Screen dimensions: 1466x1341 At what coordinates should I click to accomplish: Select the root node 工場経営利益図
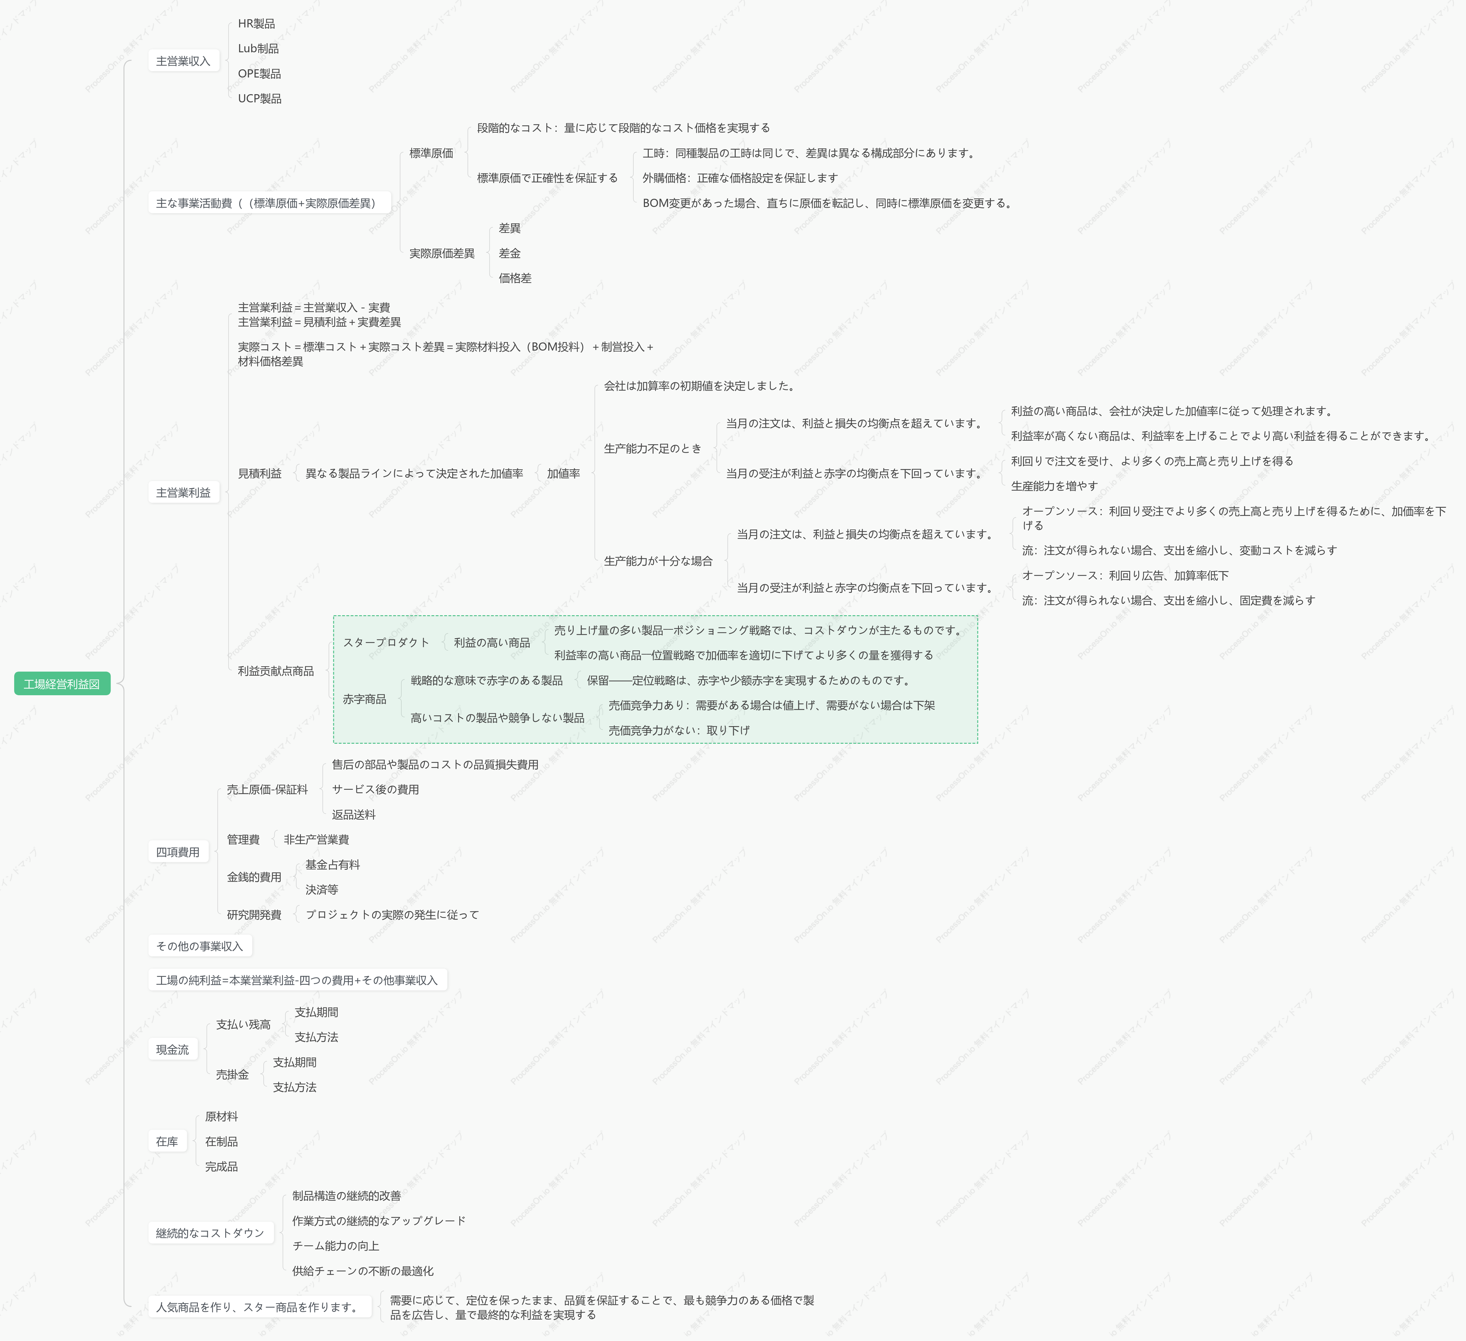click(x=62, y=684)
